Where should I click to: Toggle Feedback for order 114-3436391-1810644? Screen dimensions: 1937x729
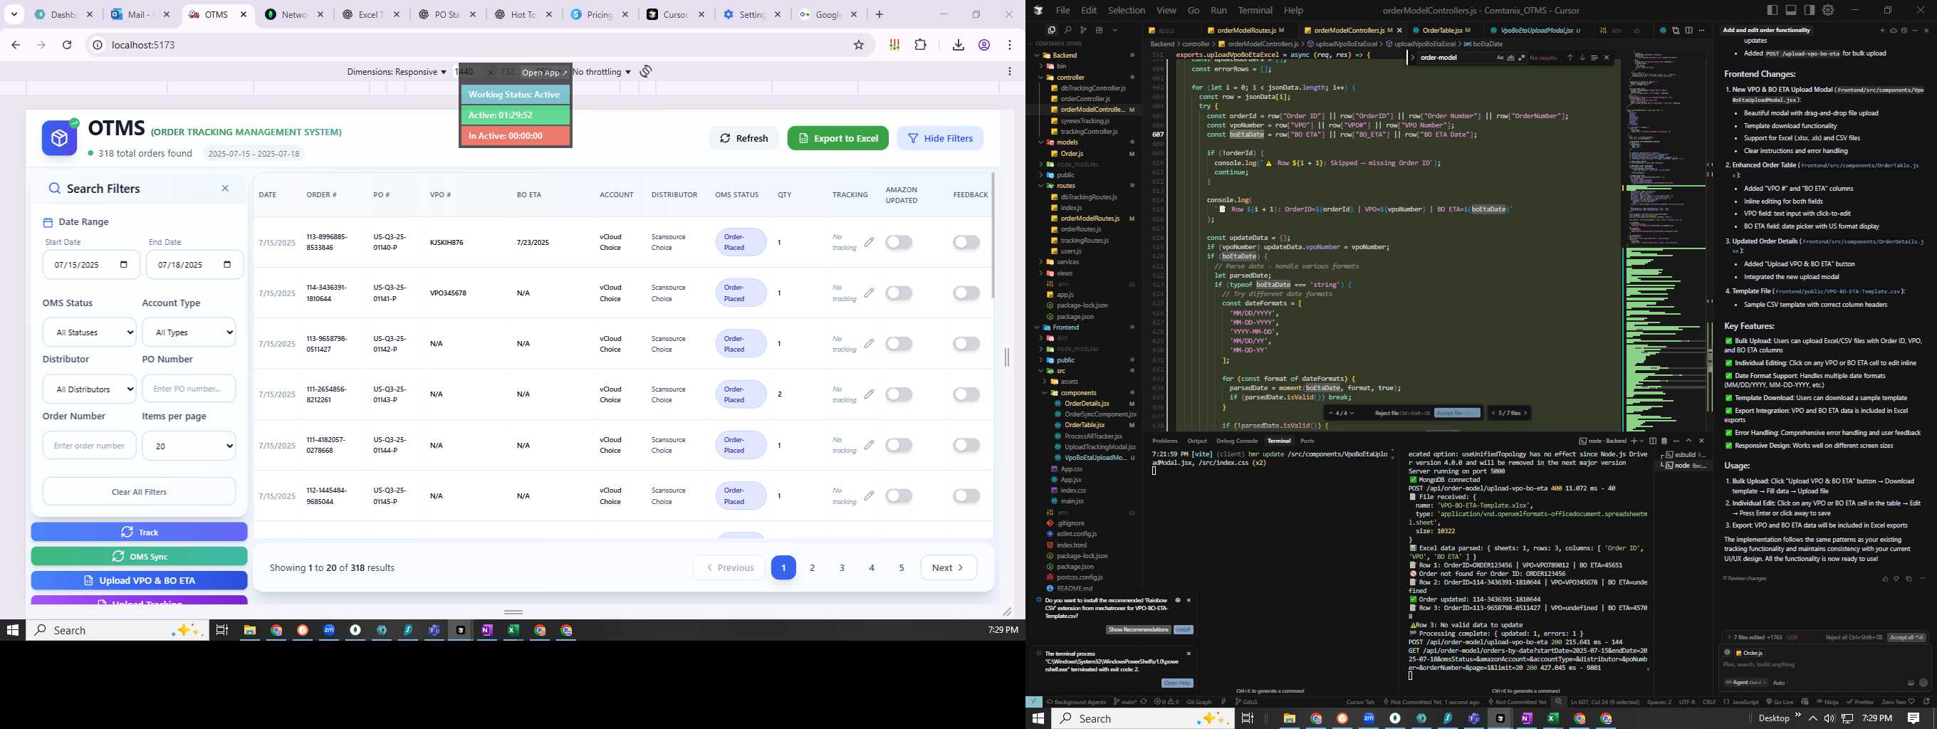click(x=966, y=293)
